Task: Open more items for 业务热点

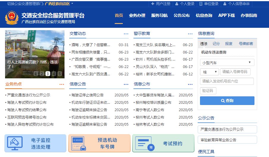Action: [62, 84]
